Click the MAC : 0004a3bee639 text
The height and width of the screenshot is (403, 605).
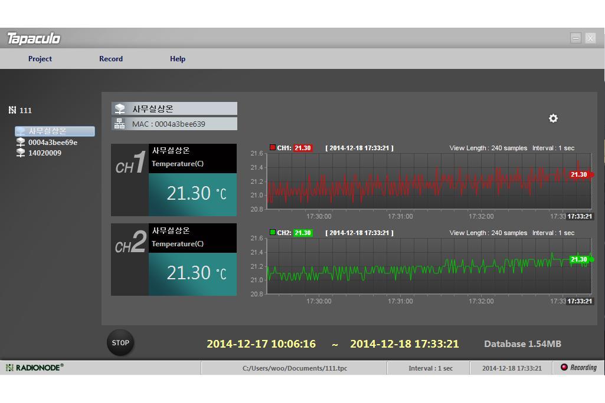169,124
